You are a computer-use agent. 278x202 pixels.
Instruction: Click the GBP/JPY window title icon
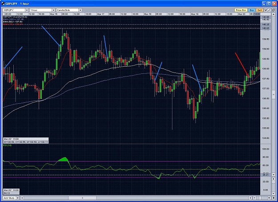point(3,4)
